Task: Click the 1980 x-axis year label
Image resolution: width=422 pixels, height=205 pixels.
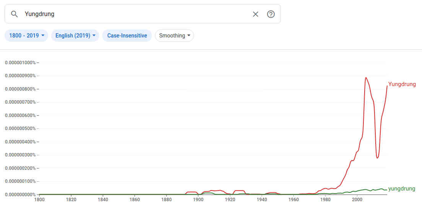Action: click(325, 199)
